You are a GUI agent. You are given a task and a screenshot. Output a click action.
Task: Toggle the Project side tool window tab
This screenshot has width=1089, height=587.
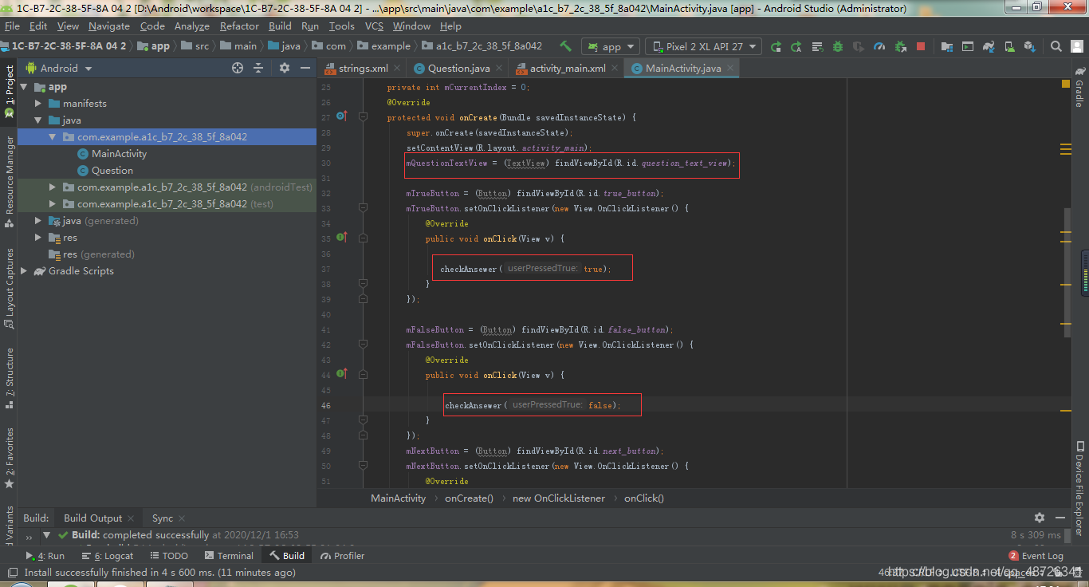[x=9, y=90]
